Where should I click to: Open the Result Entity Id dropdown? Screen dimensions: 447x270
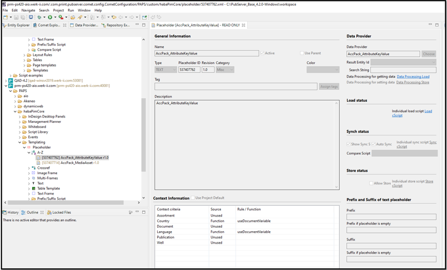[x=403, y=62]
